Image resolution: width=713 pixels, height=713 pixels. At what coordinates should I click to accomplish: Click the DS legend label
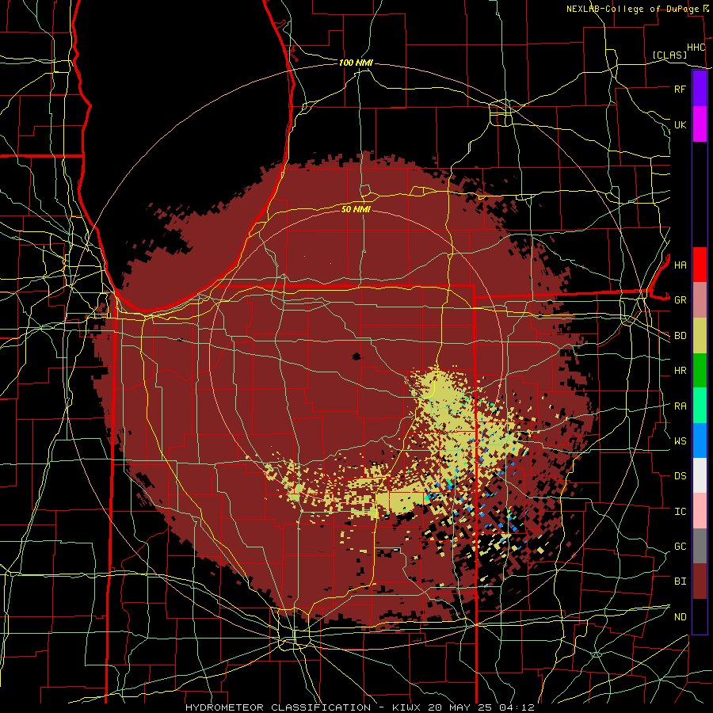click(x=680, y=476)
